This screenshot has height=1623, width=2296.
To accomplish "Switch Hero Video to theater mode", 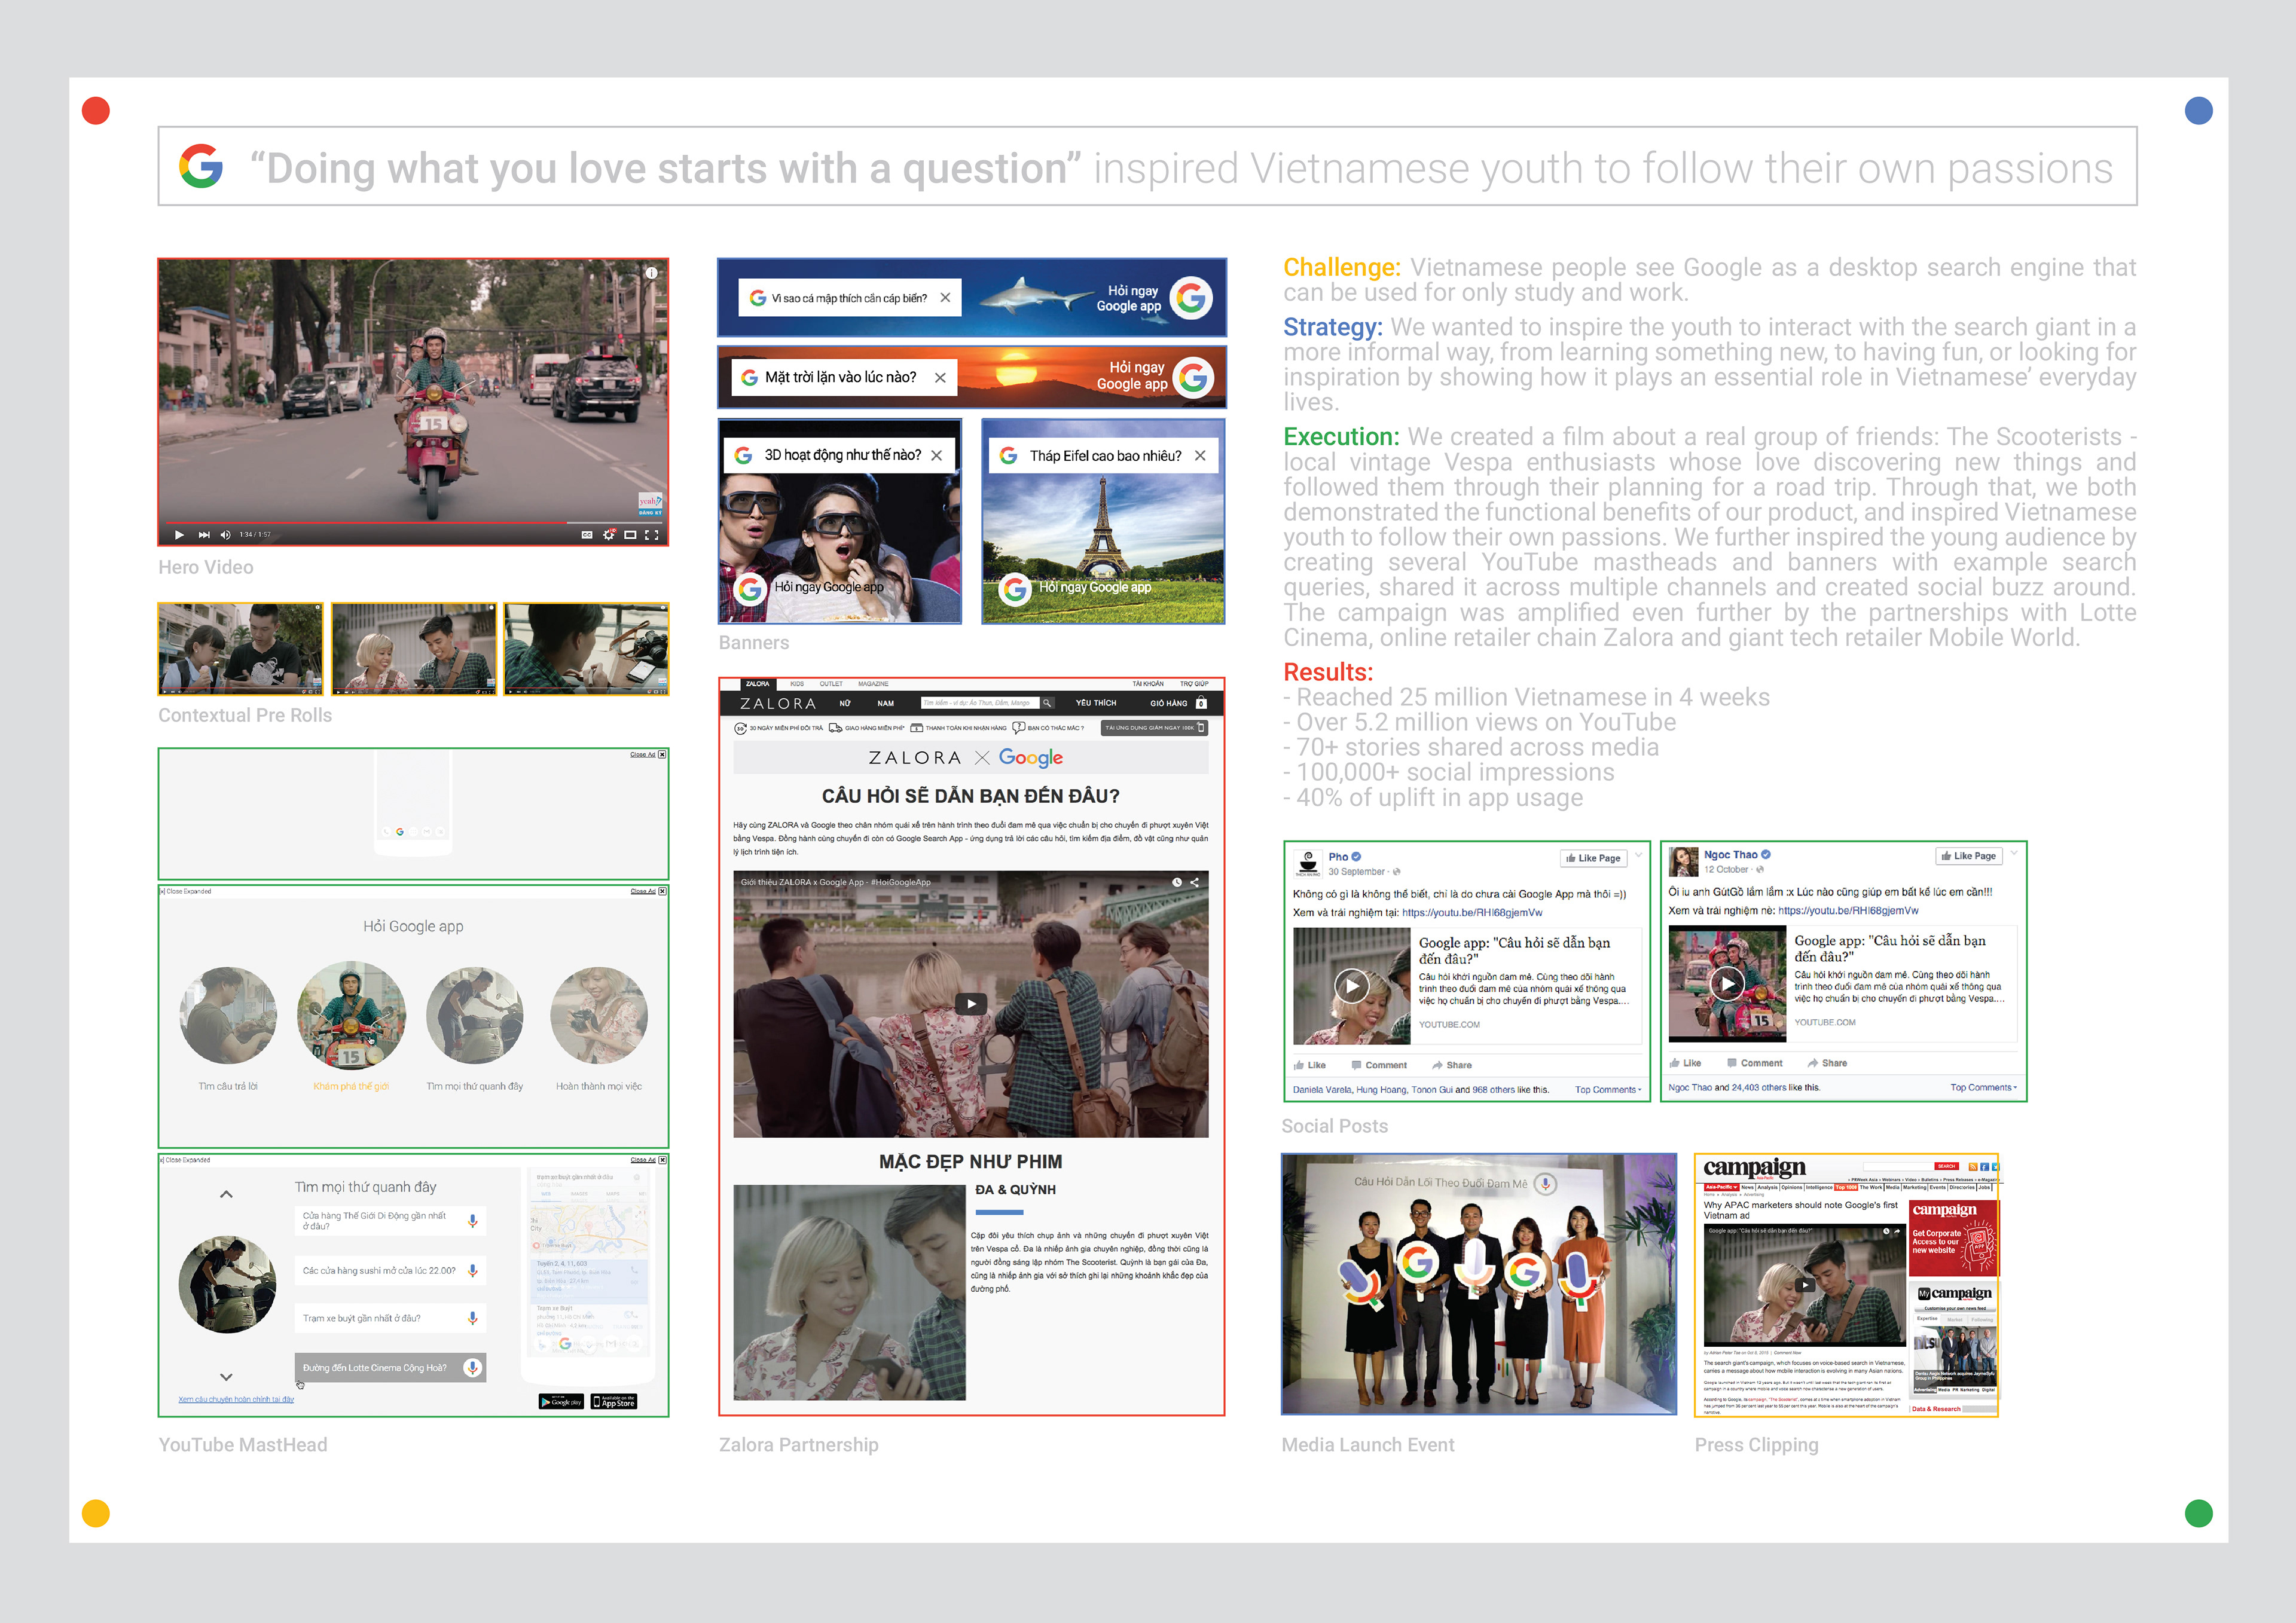I will coord(630,535).
